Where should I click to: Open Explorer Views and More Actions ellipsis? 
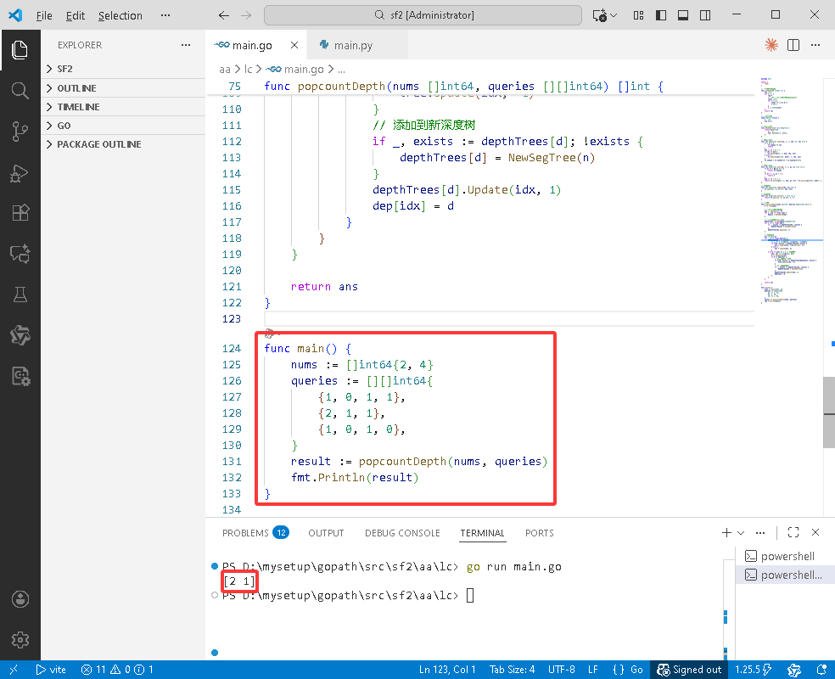pos(185,45)
